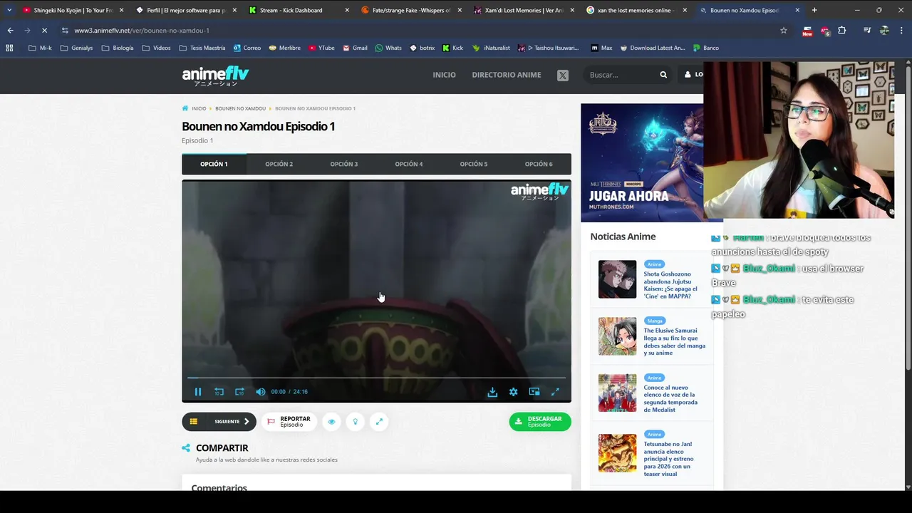
Task: Click the Medalist news thumbnail
Action: tap(617, 393)
